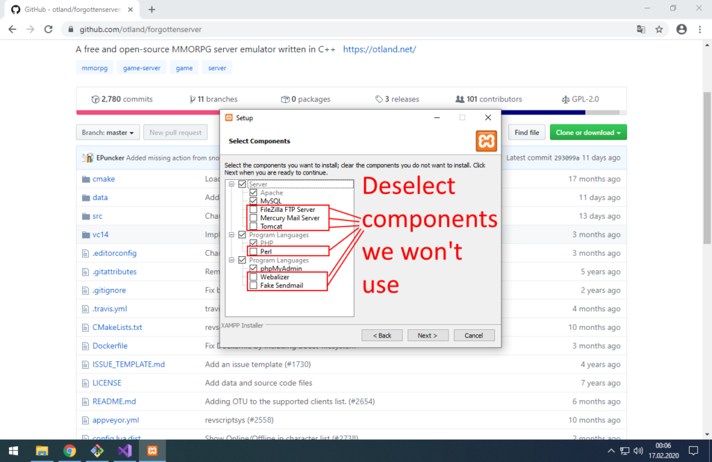Open the 0 packages tab
The image size is (712, 462).
click(306, 99)
